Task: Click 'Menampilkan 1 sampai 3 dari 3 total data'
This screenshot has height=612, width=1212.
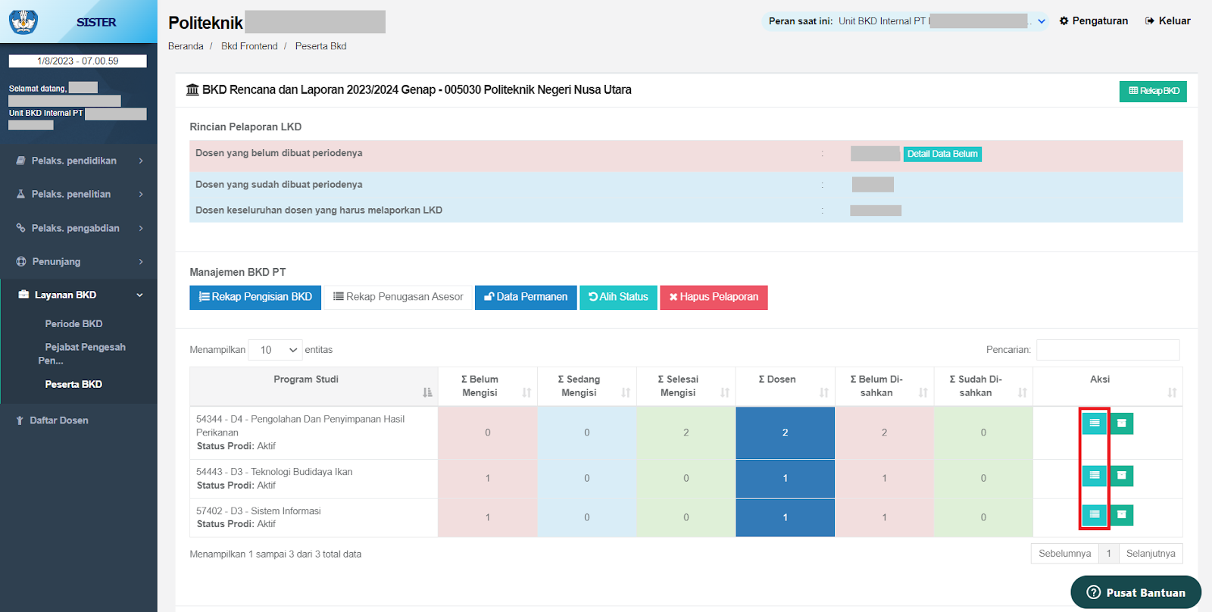Action: coord(275,554)
